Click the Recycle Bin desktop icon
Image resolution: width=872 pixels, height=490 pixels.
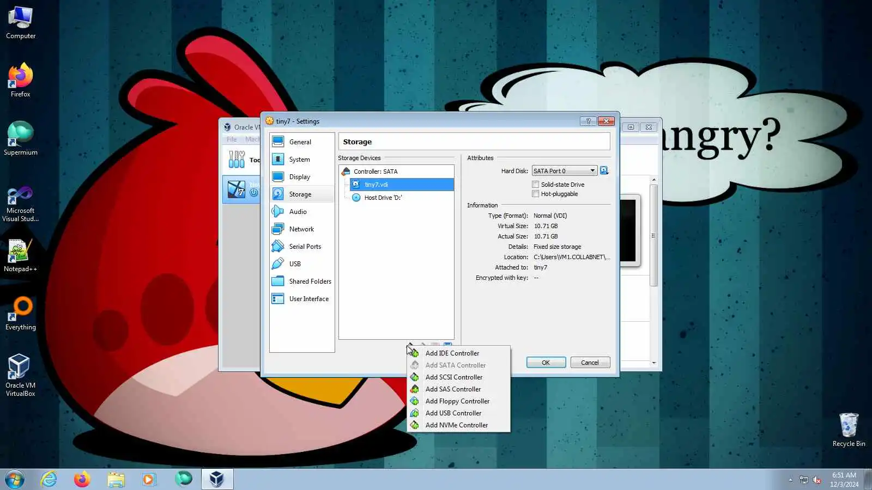(x=849, y=430)
